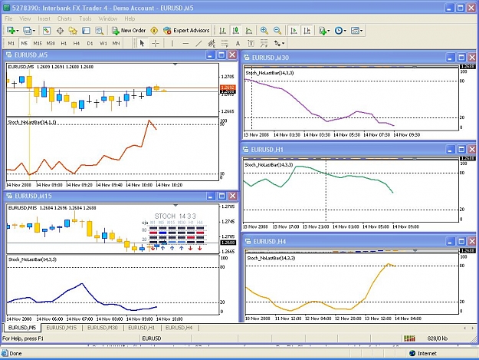Click the Arrows tool icon
This screenshot has height=360, width=479.
click(x=277, y=44)
